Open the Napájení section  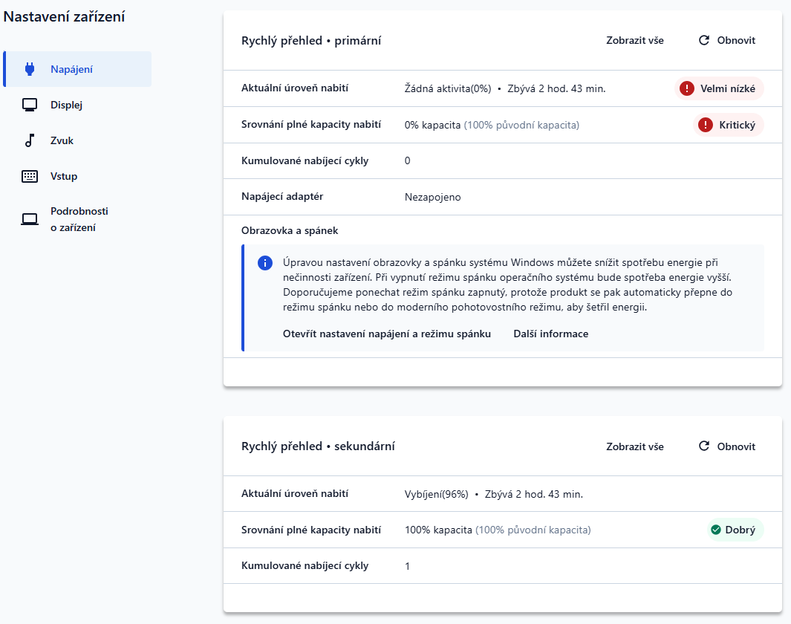pos(72,69)
